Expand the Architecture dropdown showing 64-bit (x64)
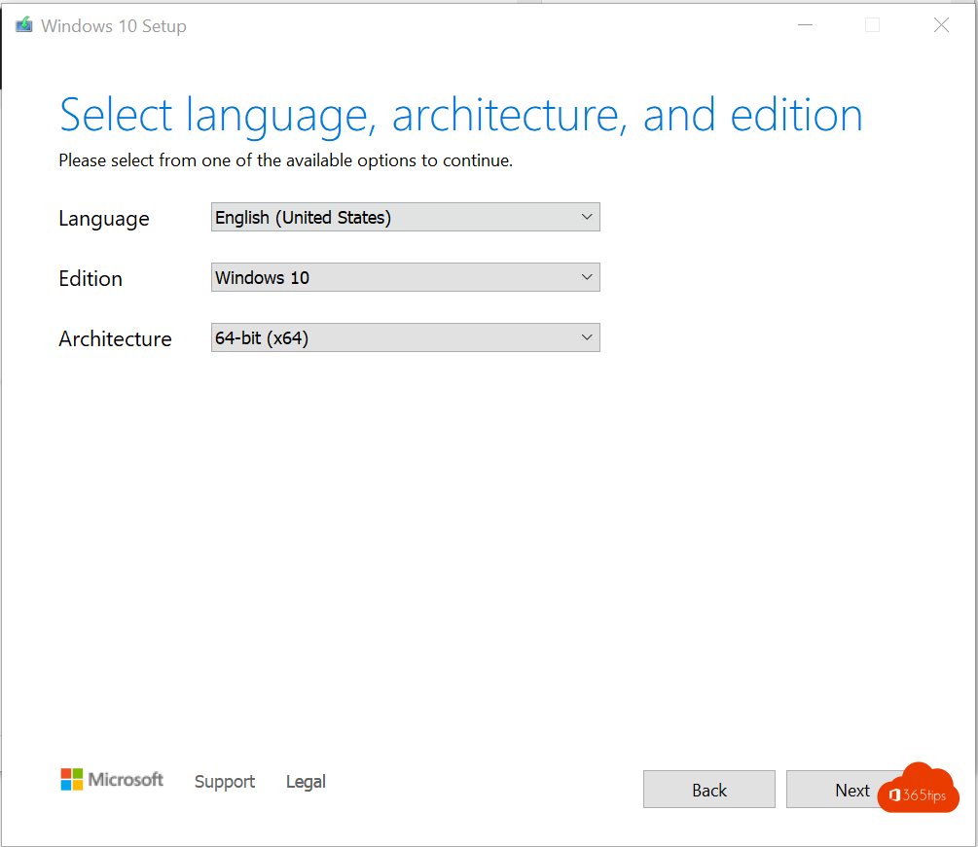The height and width of the screenshot is (847, 978). pos(406,337)
